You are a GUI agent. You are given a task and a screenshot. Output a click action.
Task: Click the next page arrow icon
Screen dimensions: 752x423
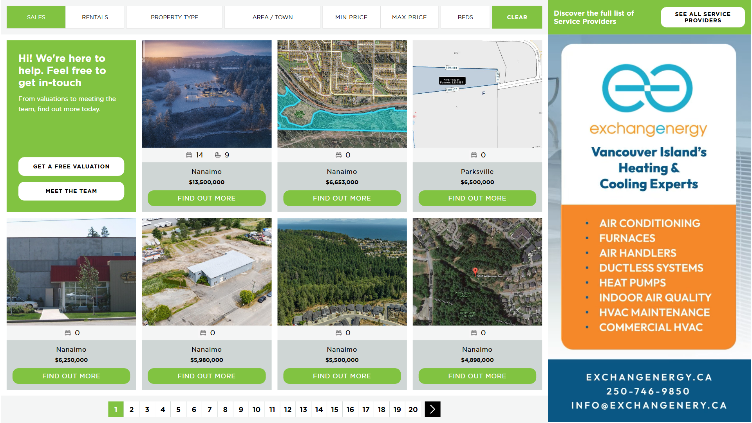tap(432, 409)
